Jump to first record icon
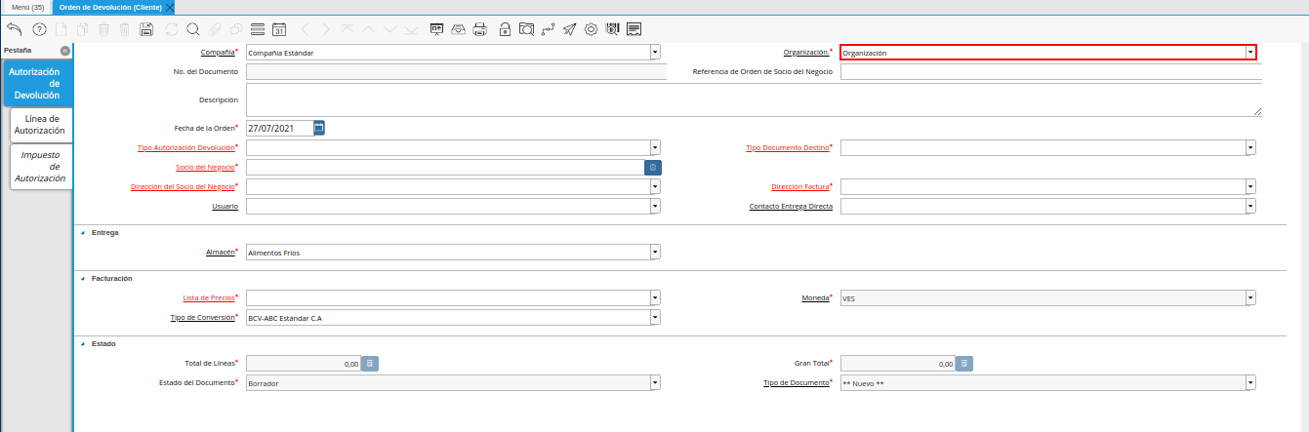This screenshot has width=1309, height=432. click(x=348, y=29)
